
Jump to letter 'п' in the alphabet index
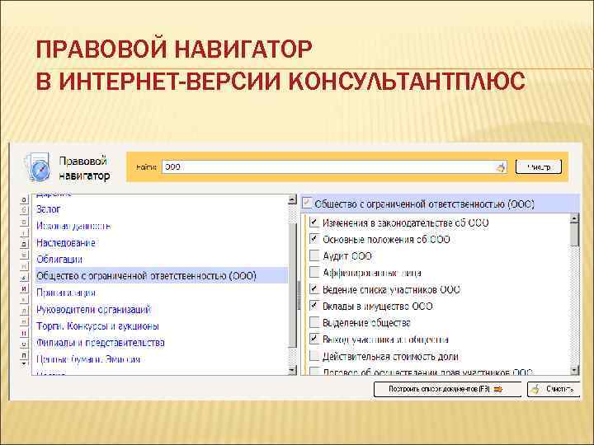tap(24, 355)
